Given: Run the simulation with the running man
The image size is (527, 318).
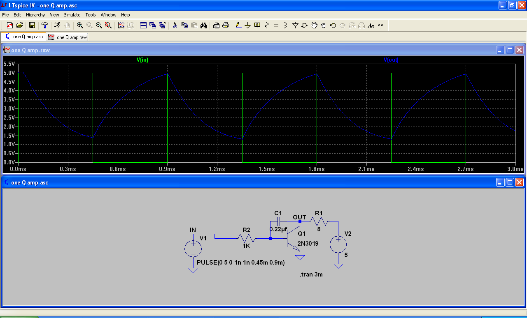Looking at the screenshot, I should (x=58, y=25).
